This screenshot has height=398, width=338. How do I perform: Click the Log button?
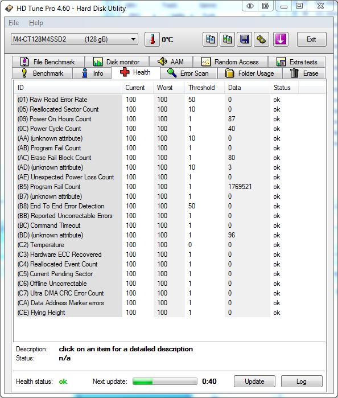coord(302,381)
